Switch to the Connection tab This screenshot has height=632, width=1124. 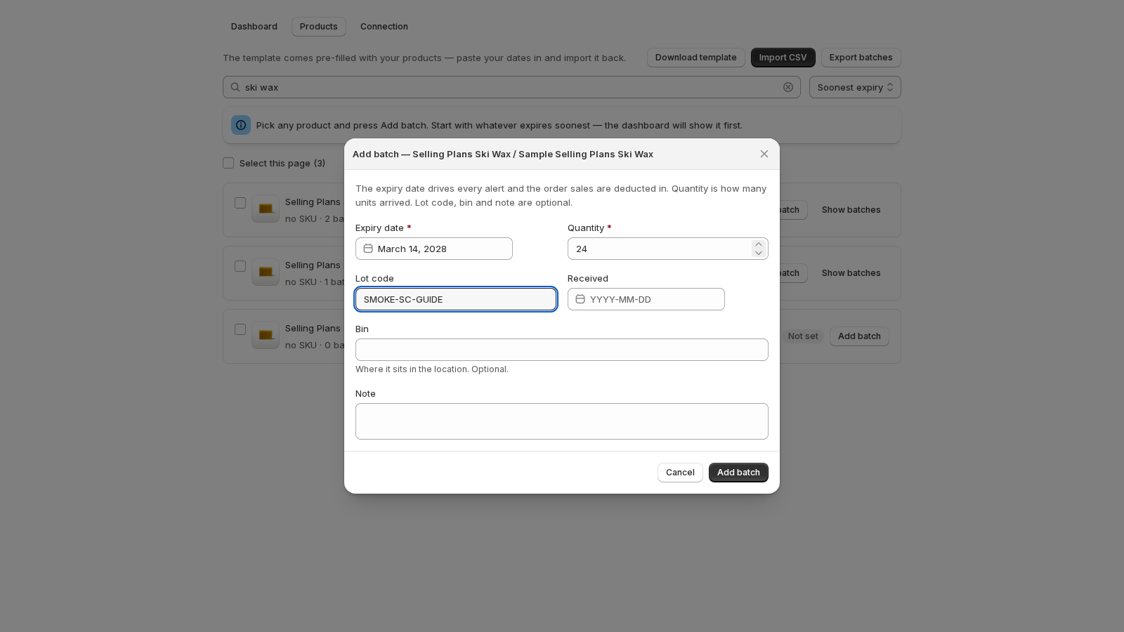coord(384,27)
